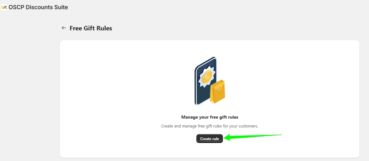Click the word "Rules" in page heading
Screen dimensions: 369x161
pyautogui.click(x=104, y=28)
